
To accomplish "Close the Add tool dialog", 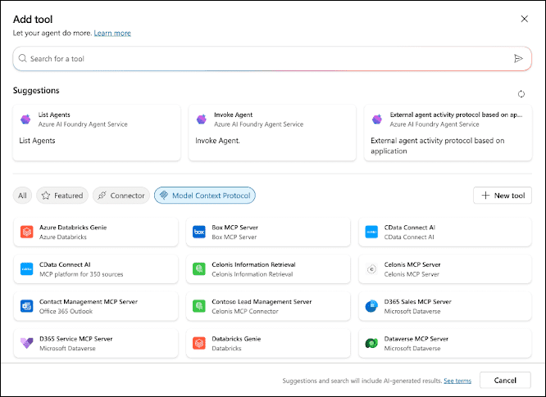I will pyautogui.click(x=525, y=19).
